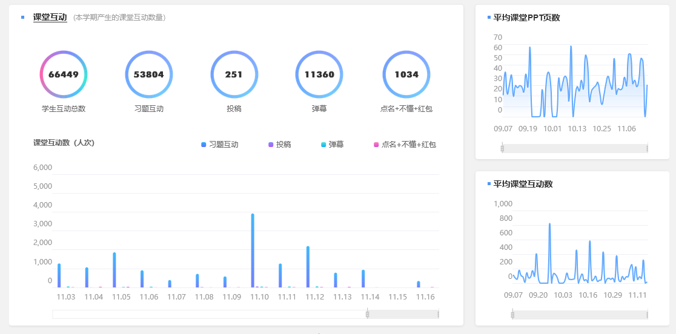Click the 学生互动总数 ring showing 66449
Screen dimensions: 676x334
coord(64,74)
